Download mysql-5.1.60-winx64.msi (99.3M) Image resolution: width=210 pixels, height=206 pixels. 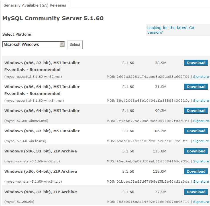tap(196, 111)
